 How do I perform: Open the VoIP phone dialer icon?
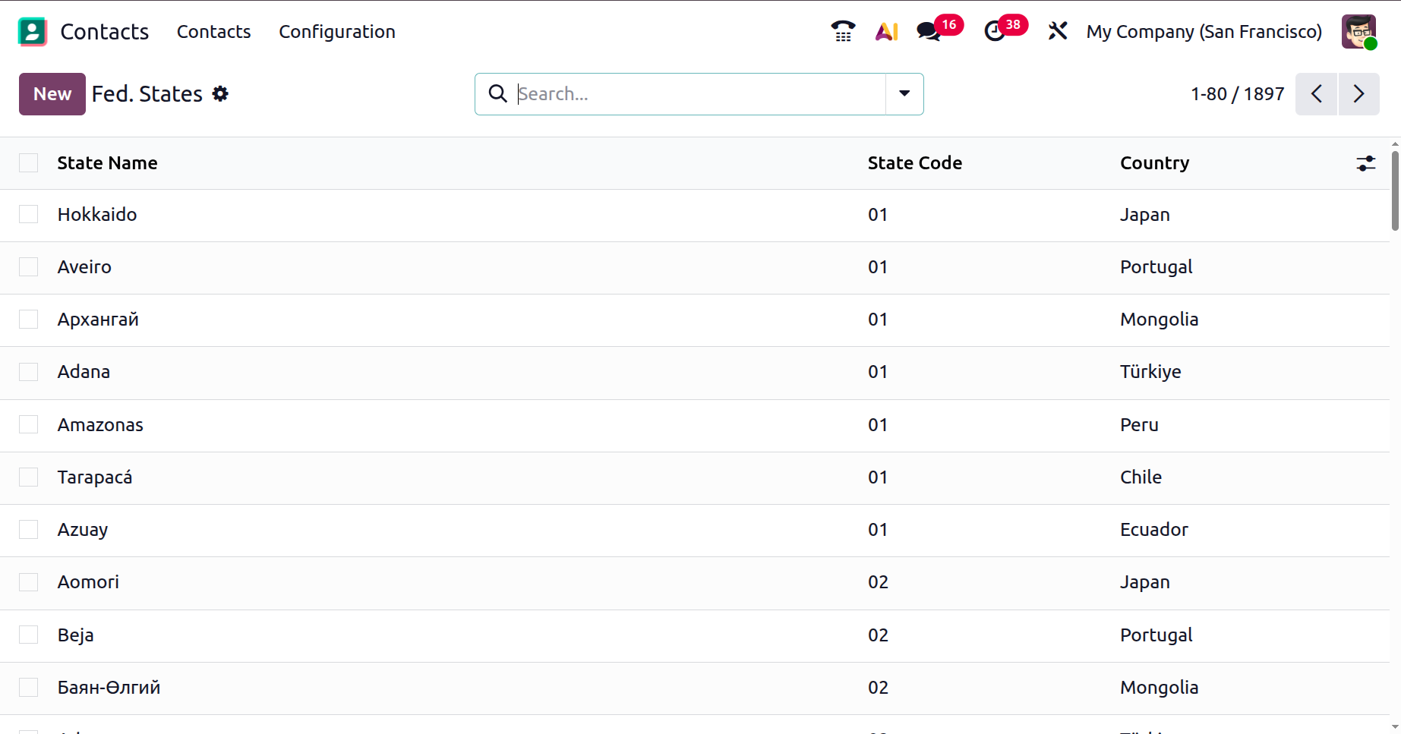tap(843, 31)
